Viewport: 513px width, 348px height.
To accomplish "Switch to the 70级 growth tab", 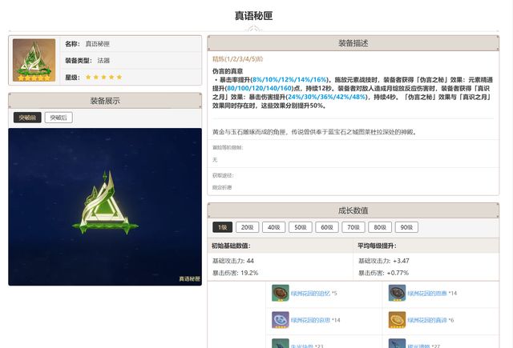I will tap(353, 227).
